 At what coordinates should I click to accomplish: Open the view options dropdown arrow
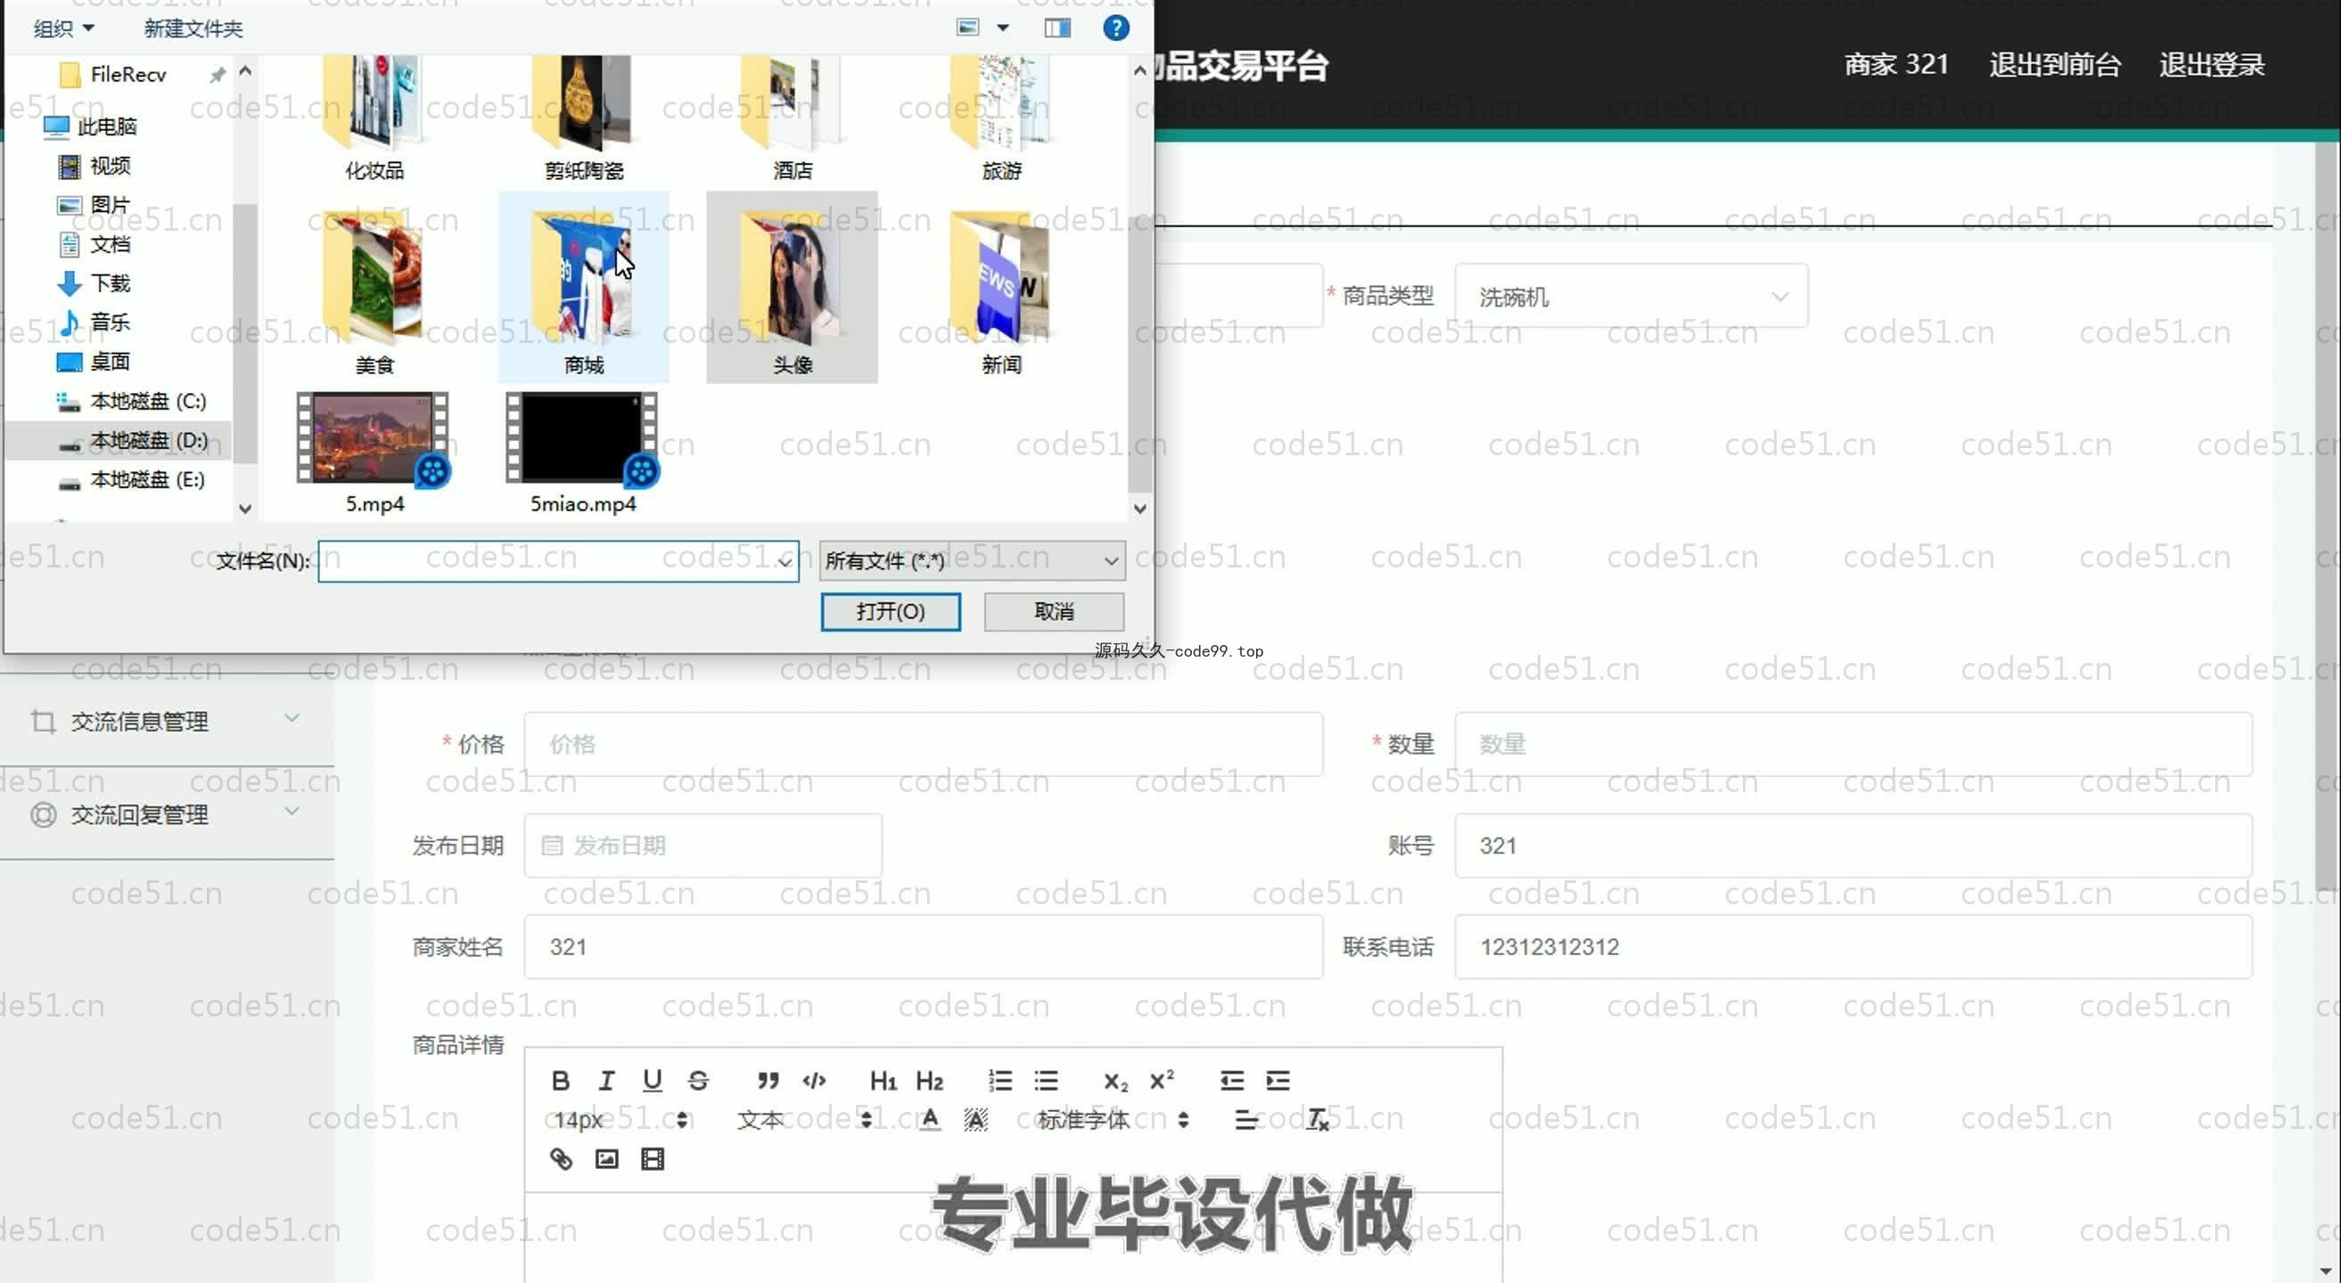pos(1002,29)
